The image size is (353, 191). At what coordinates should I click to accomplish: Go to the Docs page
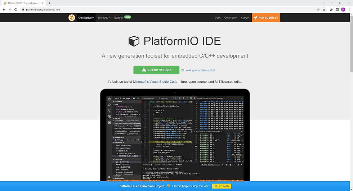pyautogui.click(x=218, y=18)
